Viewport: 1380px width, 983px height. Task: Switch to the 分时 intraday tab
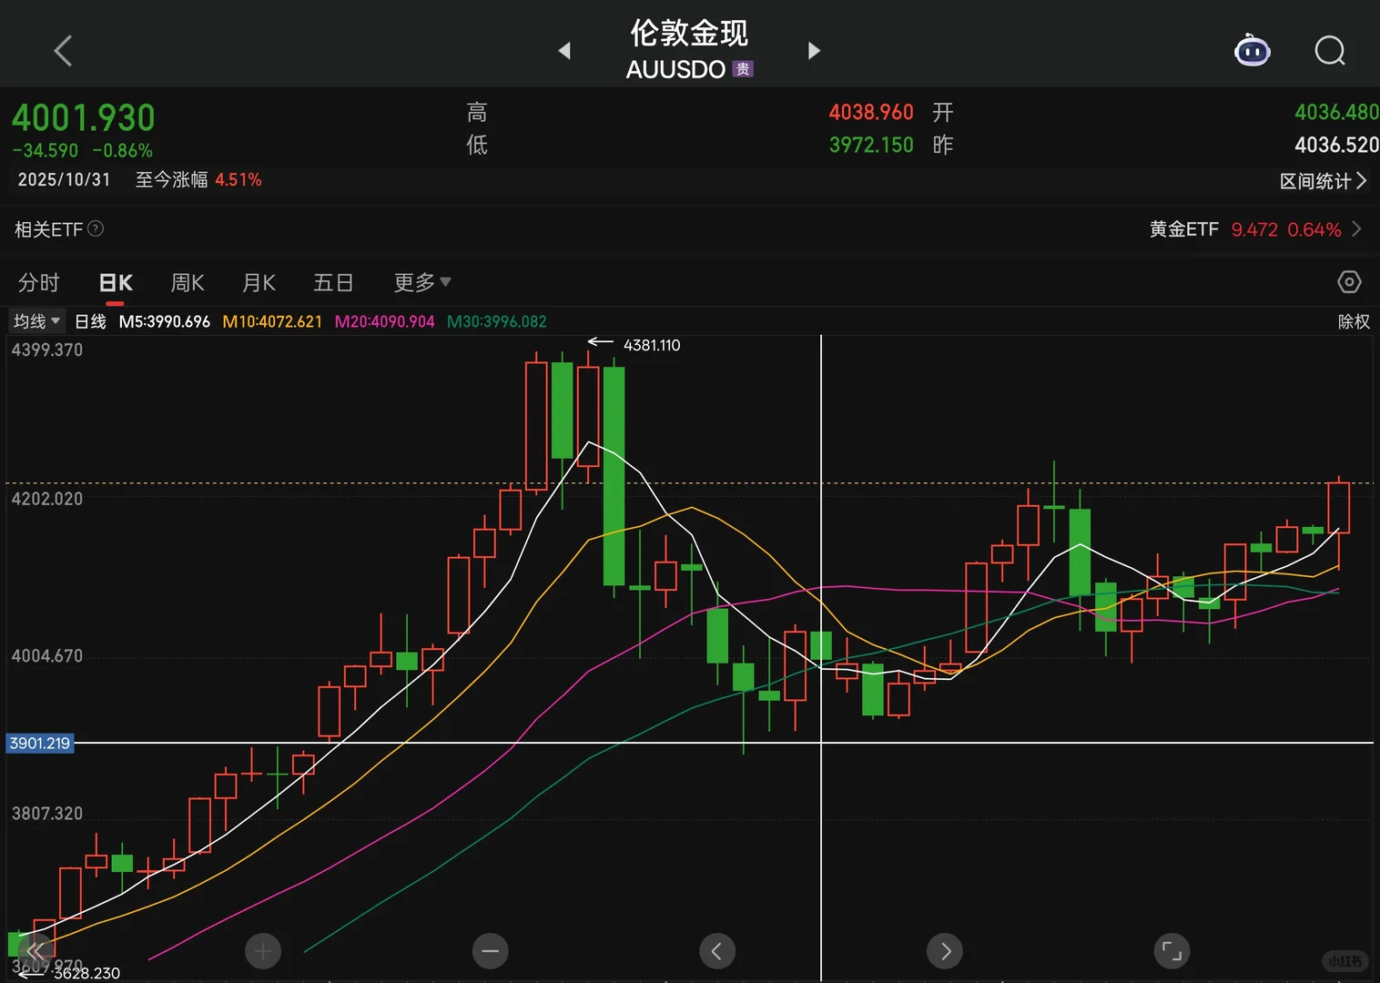tap(38, 282)
